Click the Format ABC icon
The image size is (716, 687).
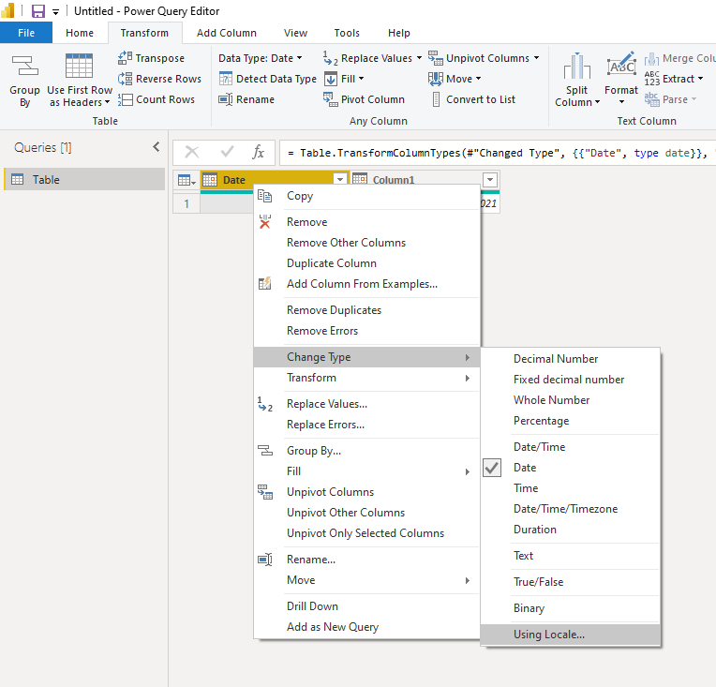pos(621,65)
